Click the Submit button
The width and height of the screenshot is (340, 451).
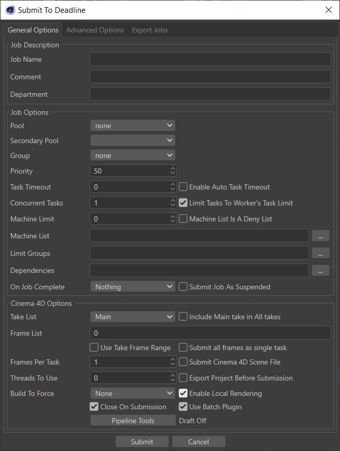[142, 441]
